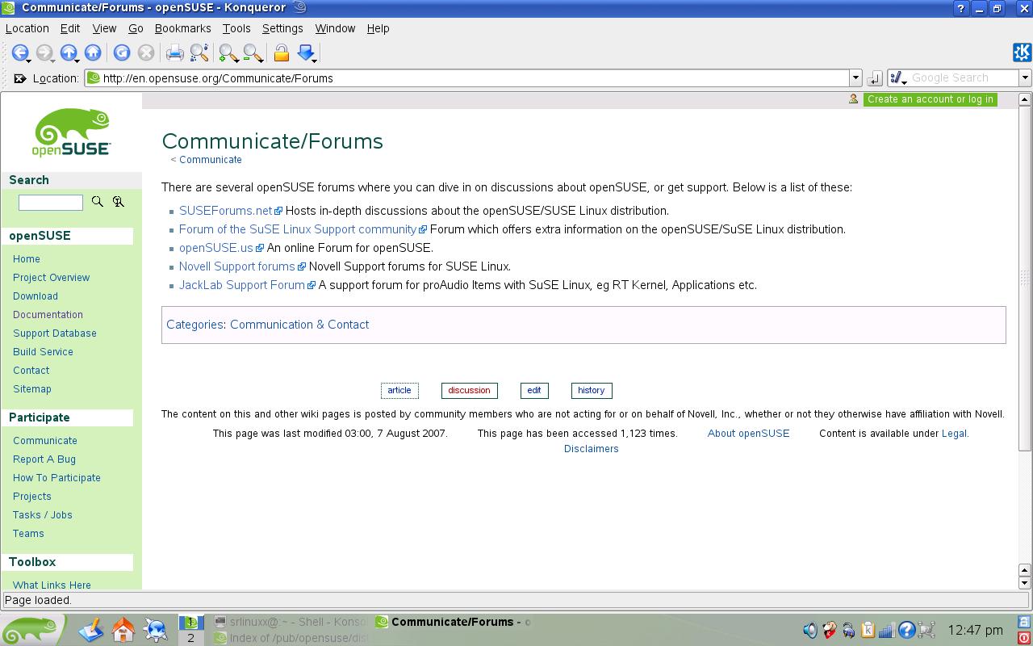Click the openSUSE chameleon logo

pyautogui.click(x=71, y=132)
